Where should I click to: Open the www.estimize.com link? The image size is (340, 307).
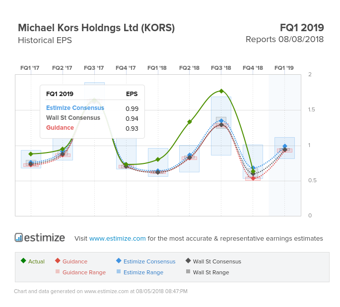[x=117, y=238]
